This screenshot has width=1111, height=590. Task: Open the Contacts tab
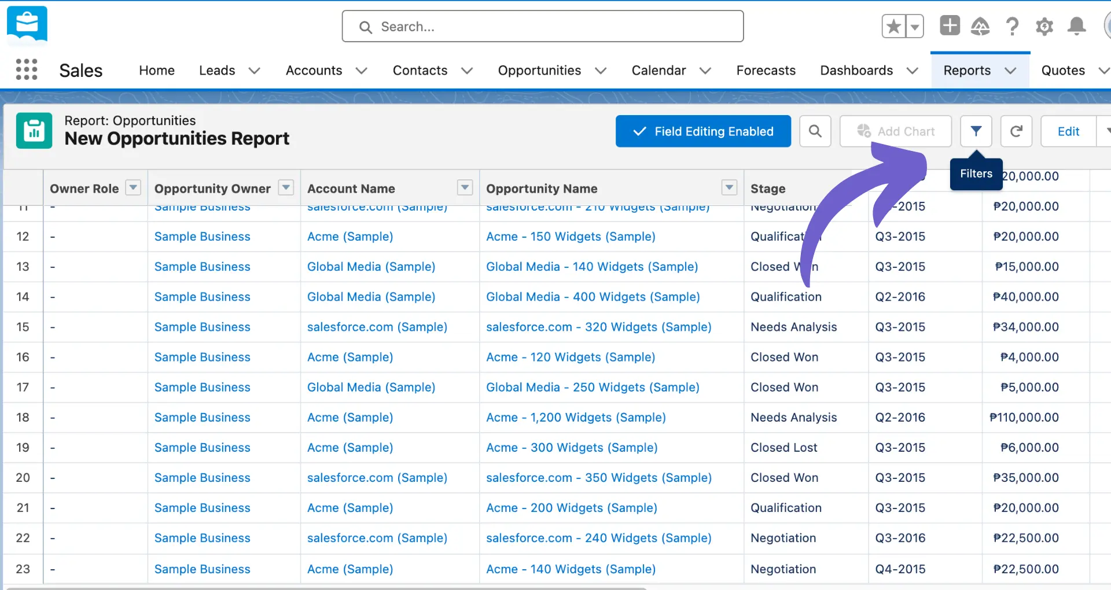click(420, 70)
